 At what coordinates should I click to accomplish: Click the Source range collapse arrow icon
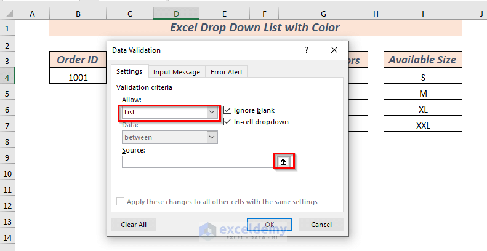pos(283,162)
